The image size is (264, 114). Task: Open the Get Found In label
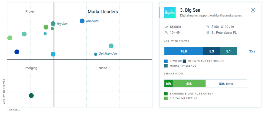107,54
